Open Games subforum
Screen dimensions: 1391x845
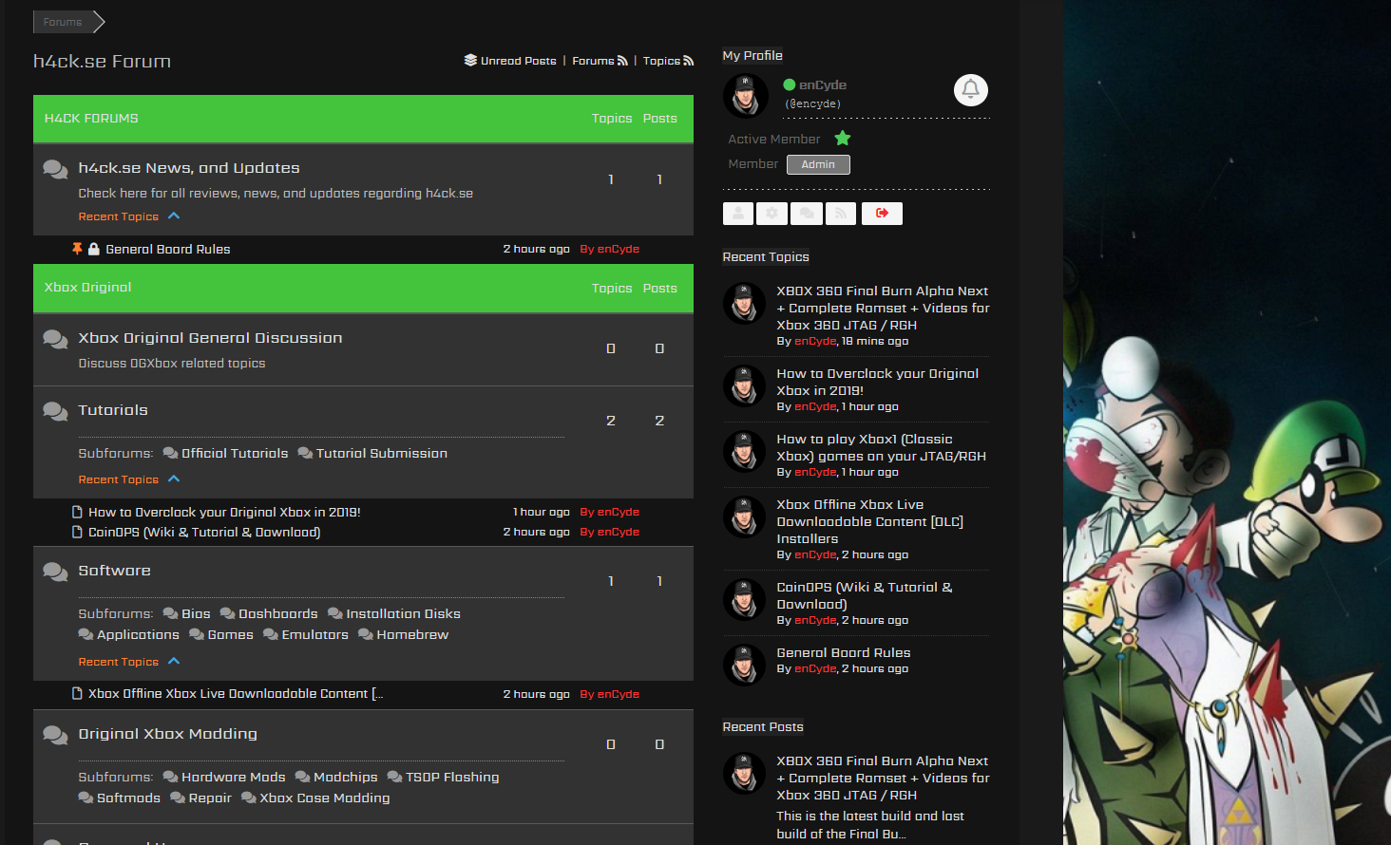(x=231, y=635)
